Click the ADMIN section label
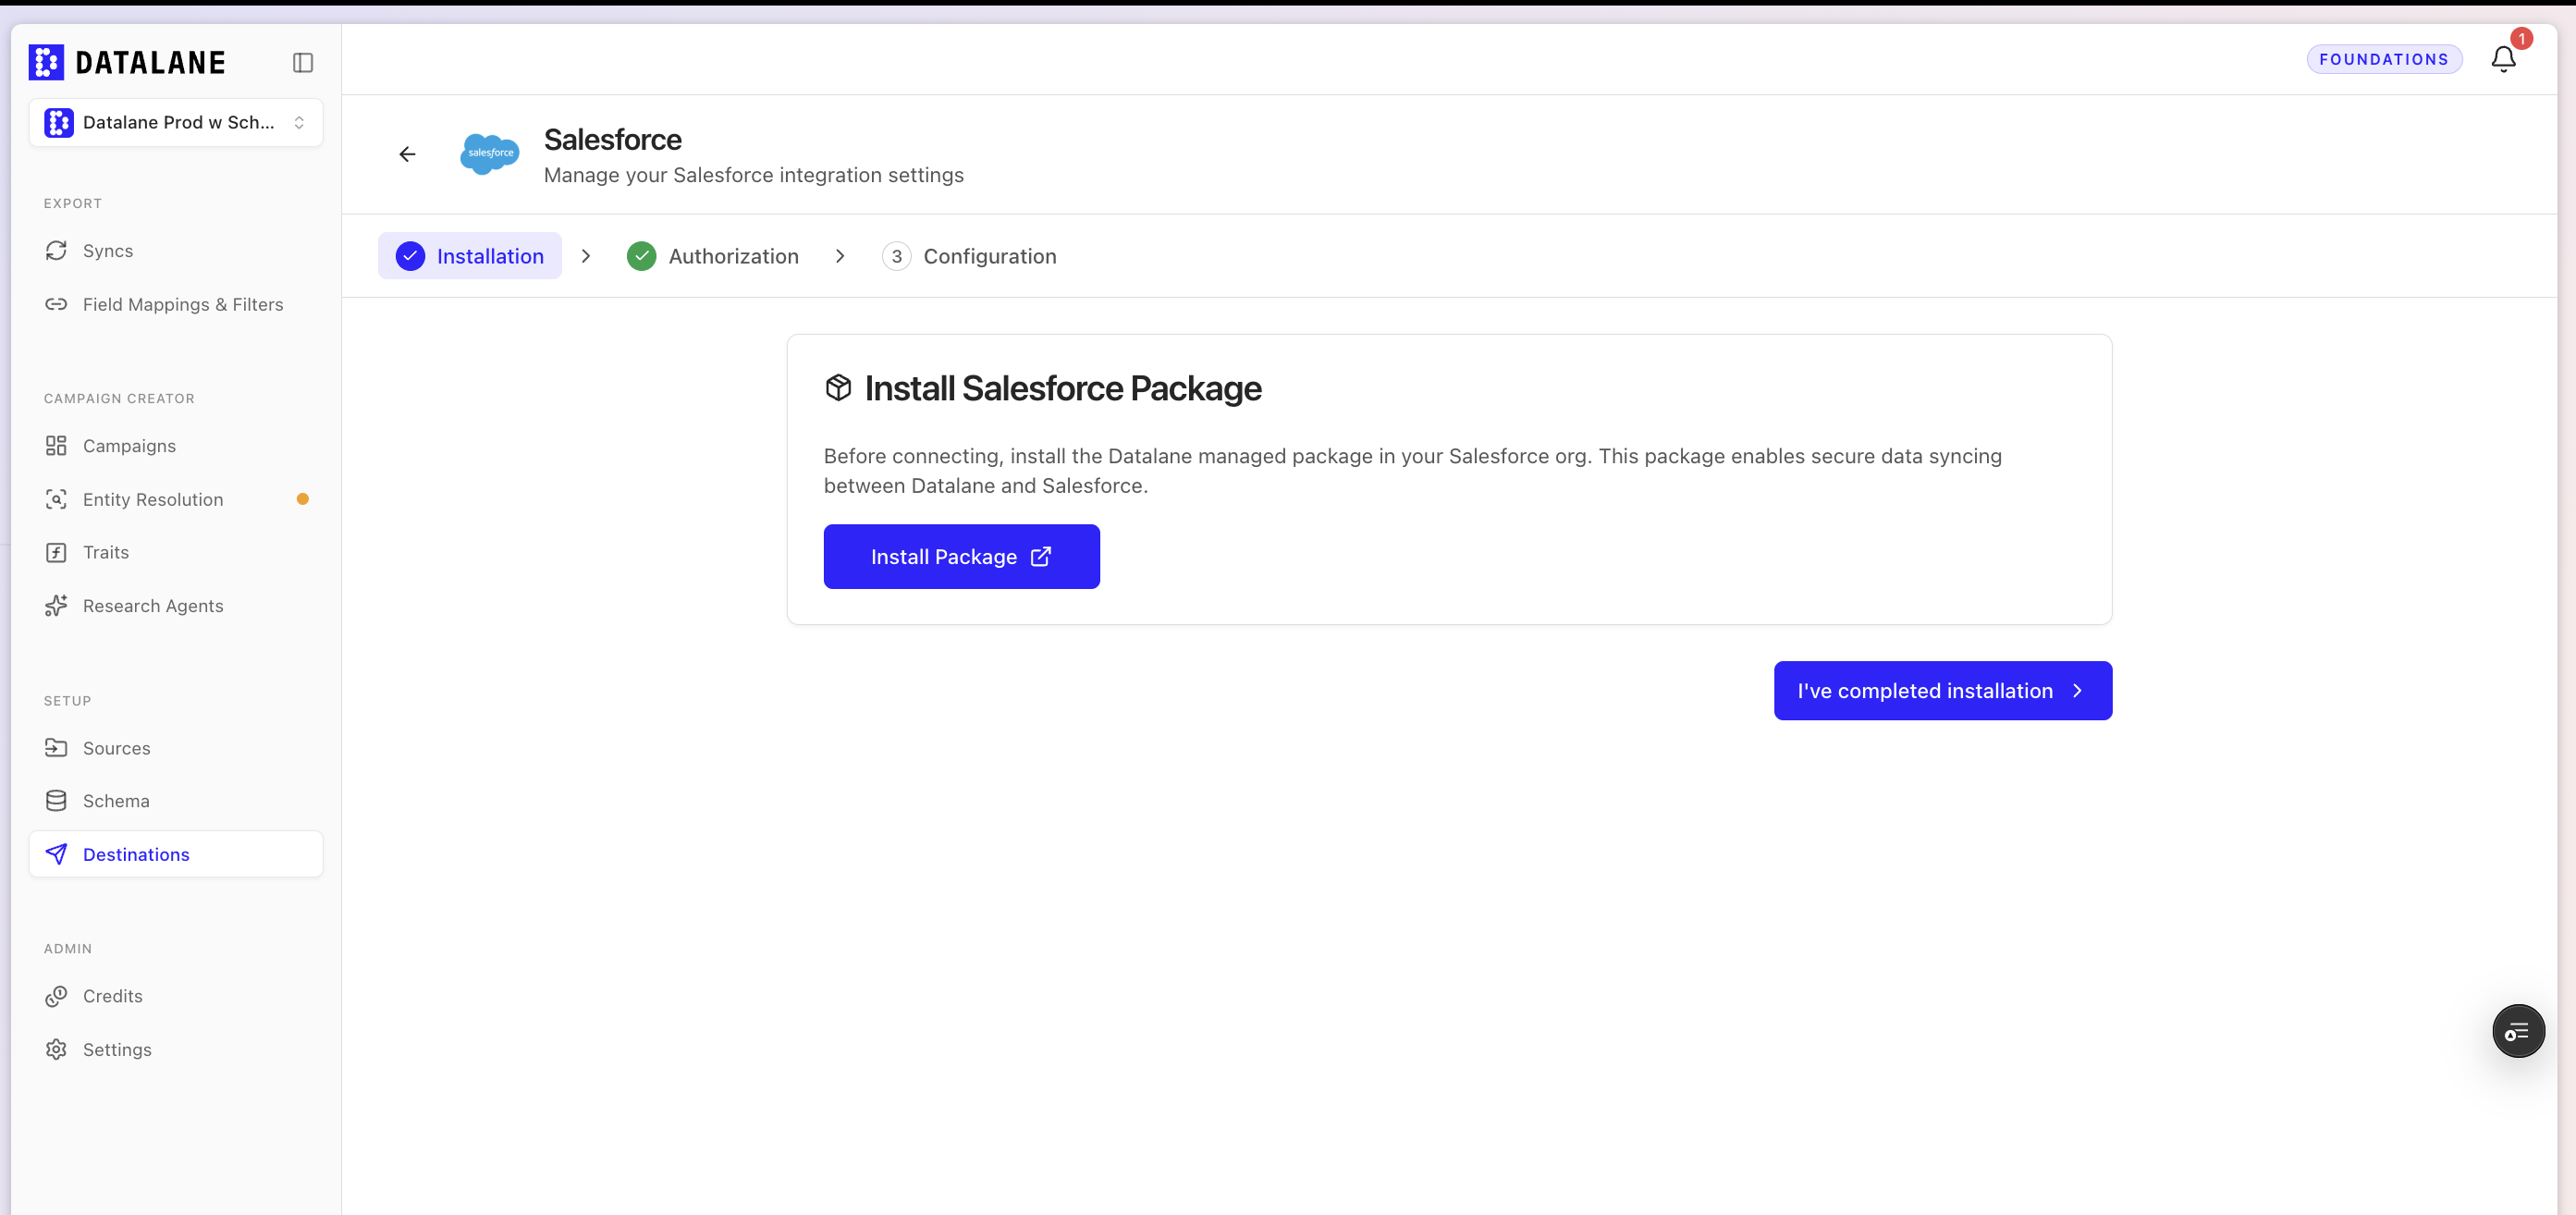Image resolution: width=2576 pixels, height=1215 pixels. pos(68,948)
